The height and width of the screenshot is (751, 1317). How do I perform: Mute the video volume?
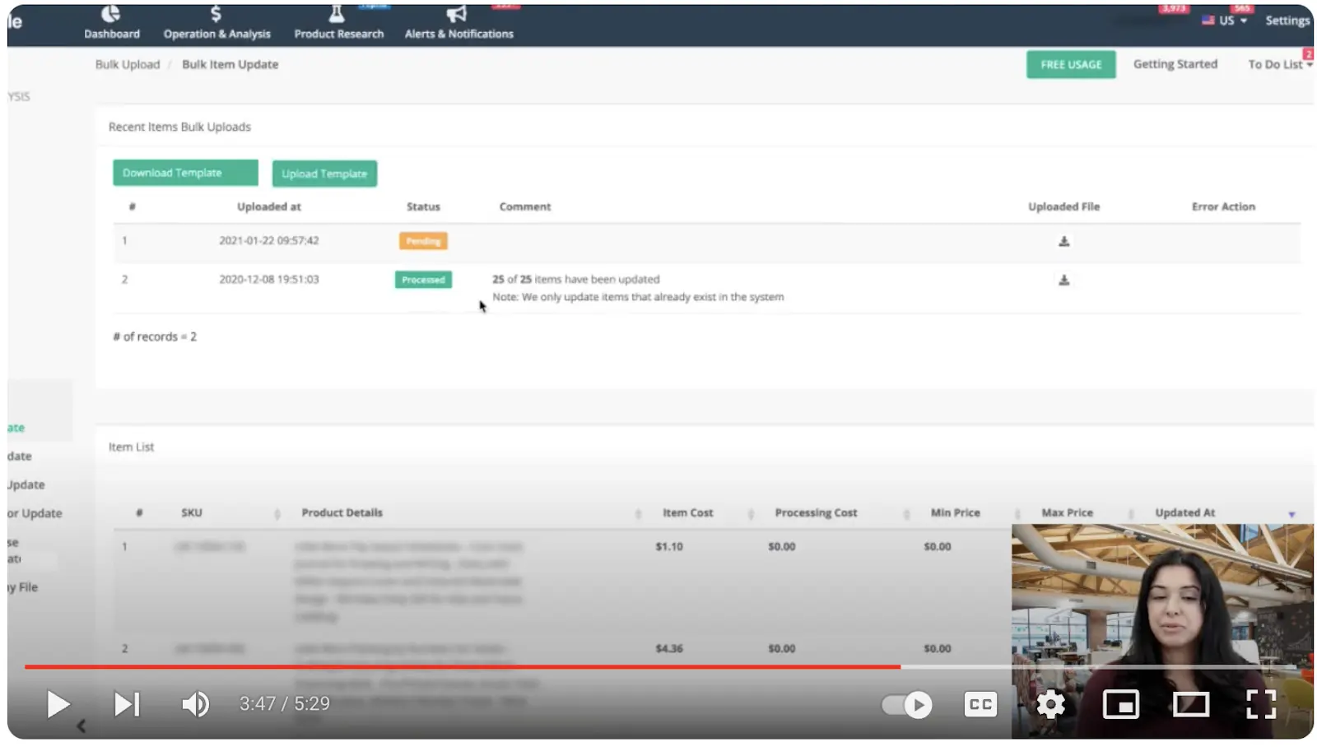(x=195, y=705)
